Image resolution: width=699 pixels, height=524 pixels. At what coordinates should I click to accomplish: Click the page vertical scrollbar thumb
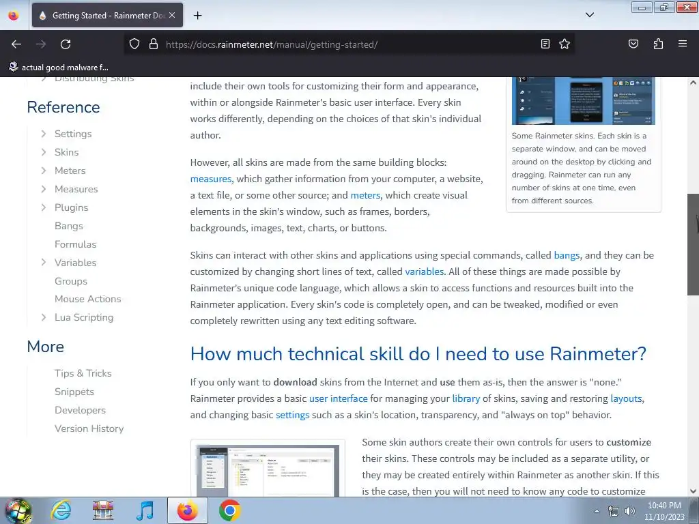click(x=693, y=244)
